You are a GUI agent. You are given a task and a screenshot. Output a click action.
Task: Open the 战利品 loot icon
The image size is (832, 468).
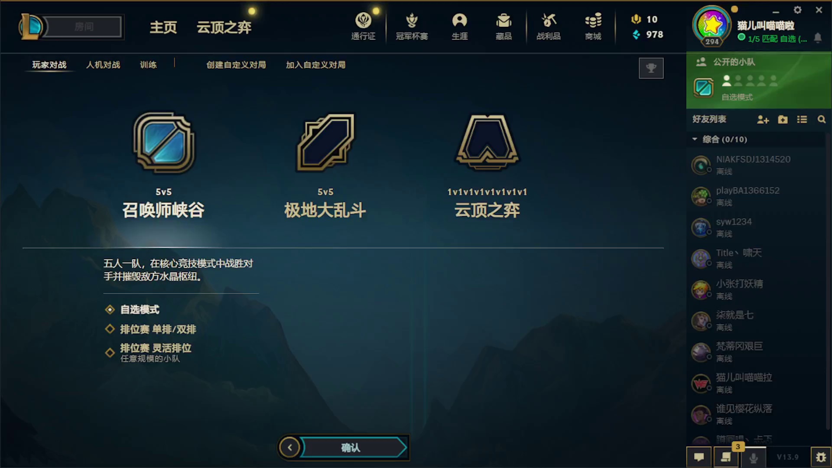[549, 26]
